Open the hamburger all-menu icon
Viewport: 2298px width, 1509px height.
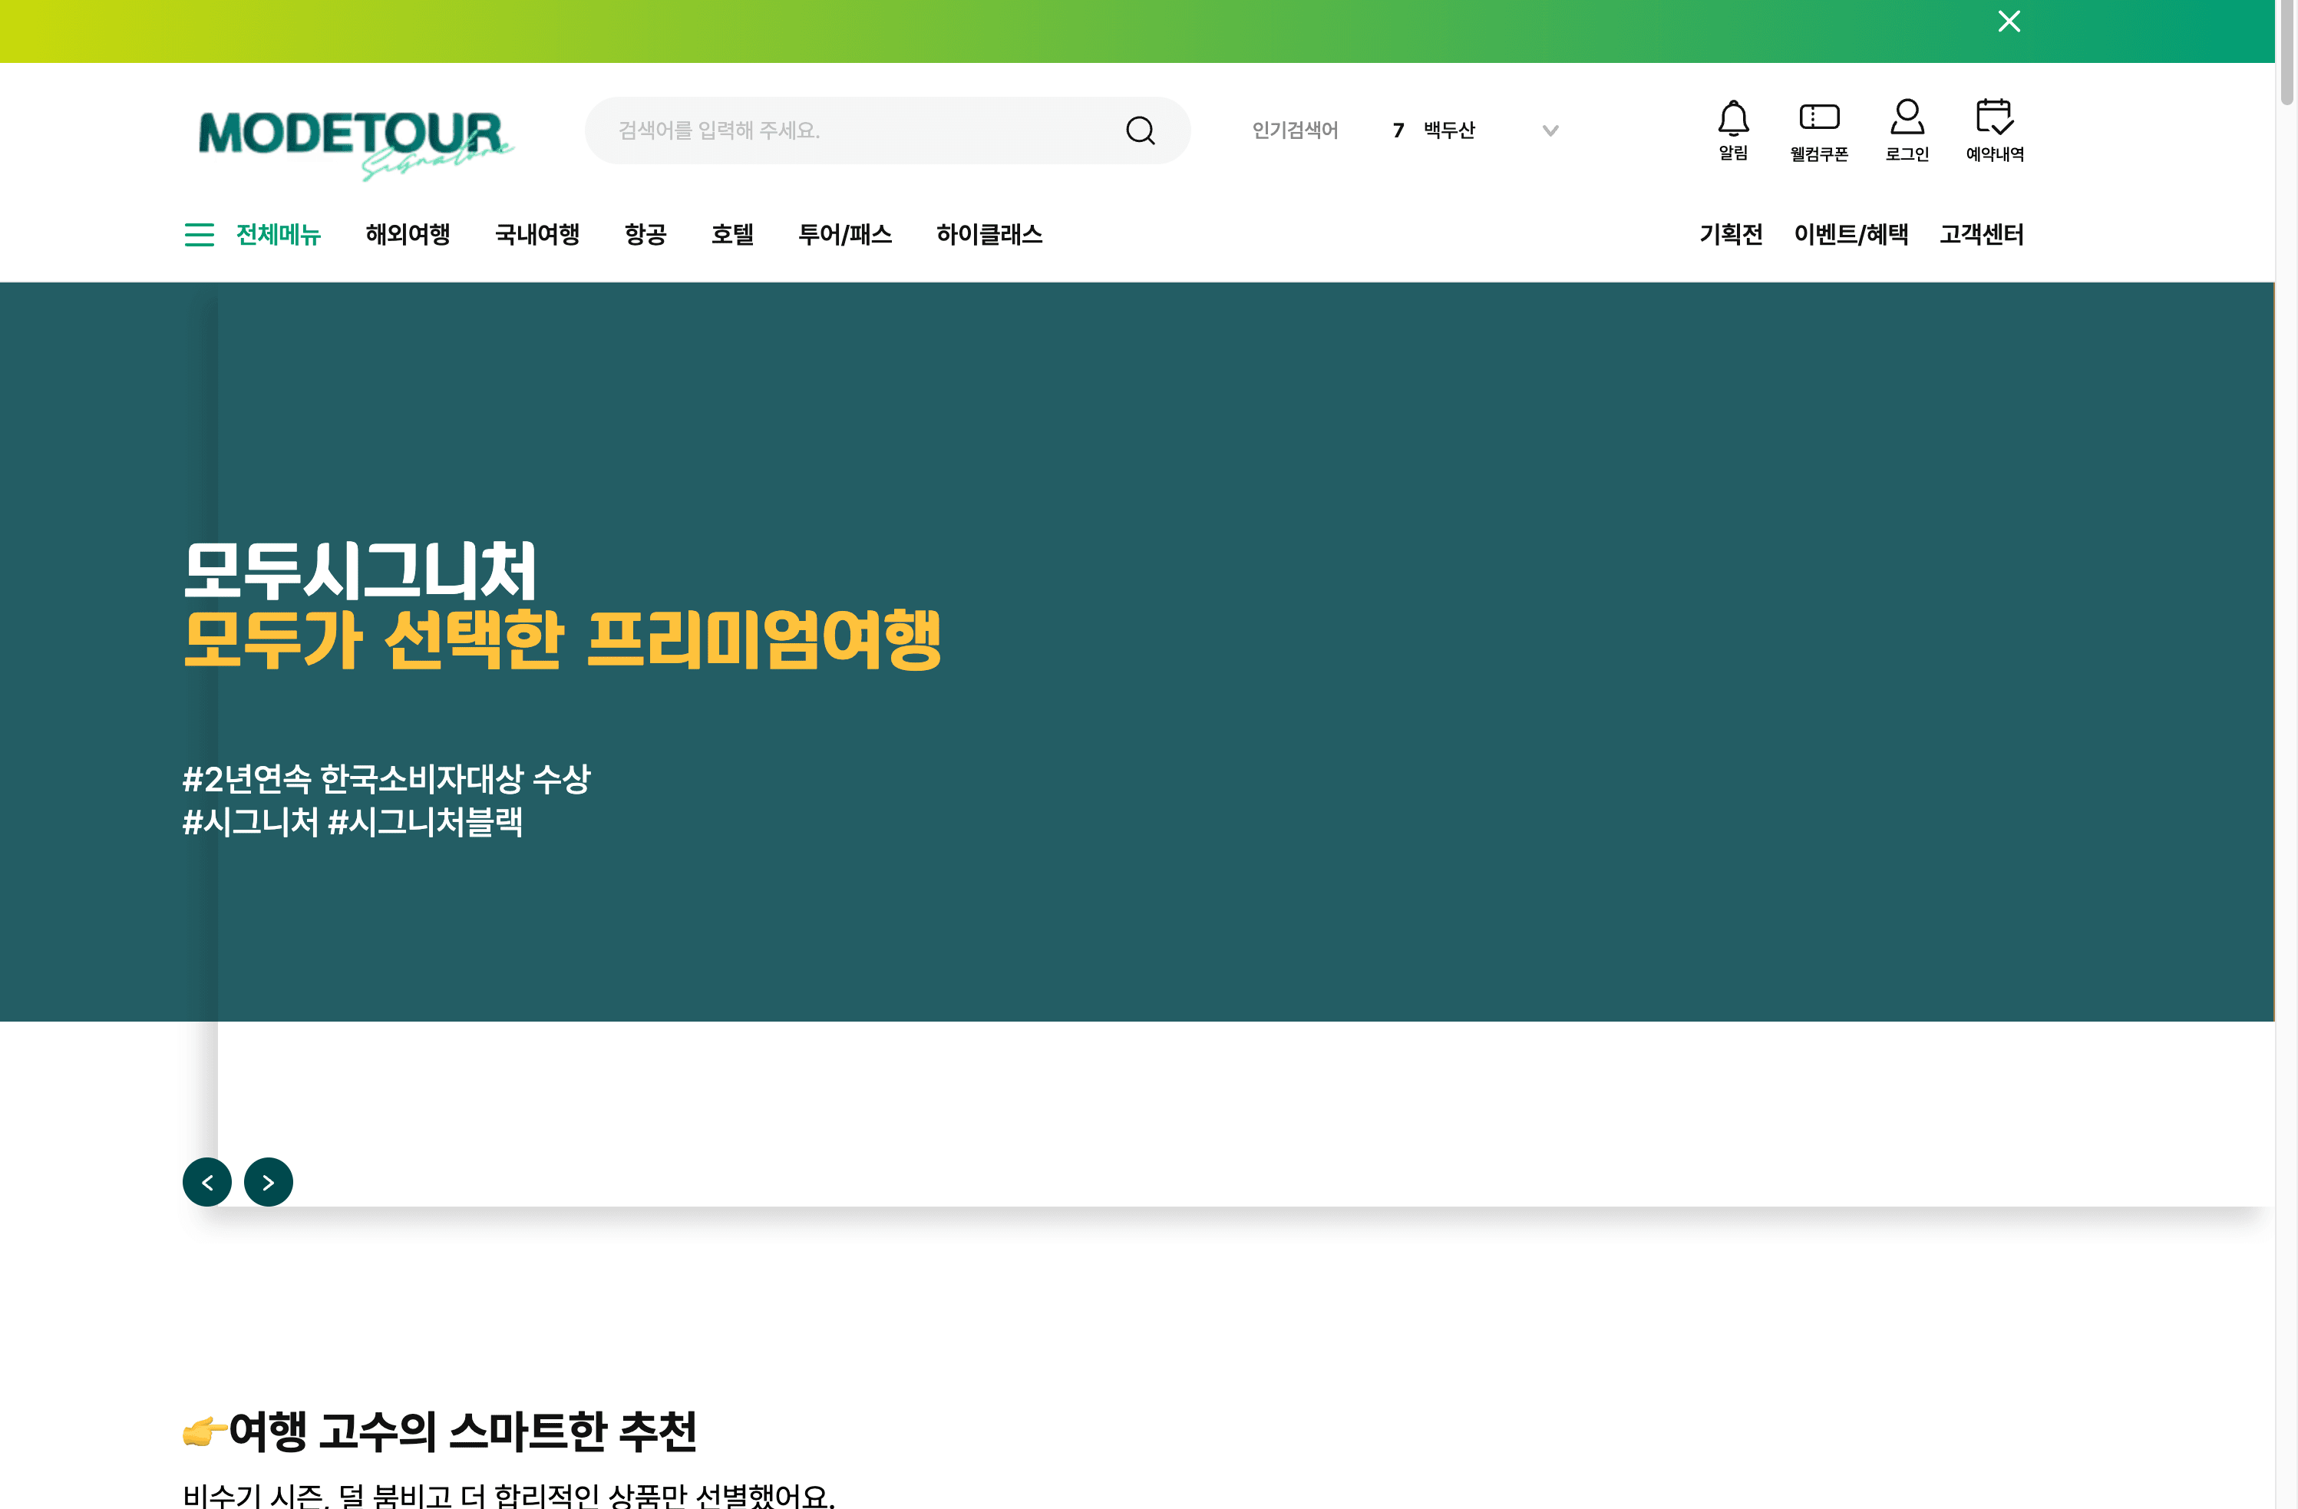click(x=199, y=235)
